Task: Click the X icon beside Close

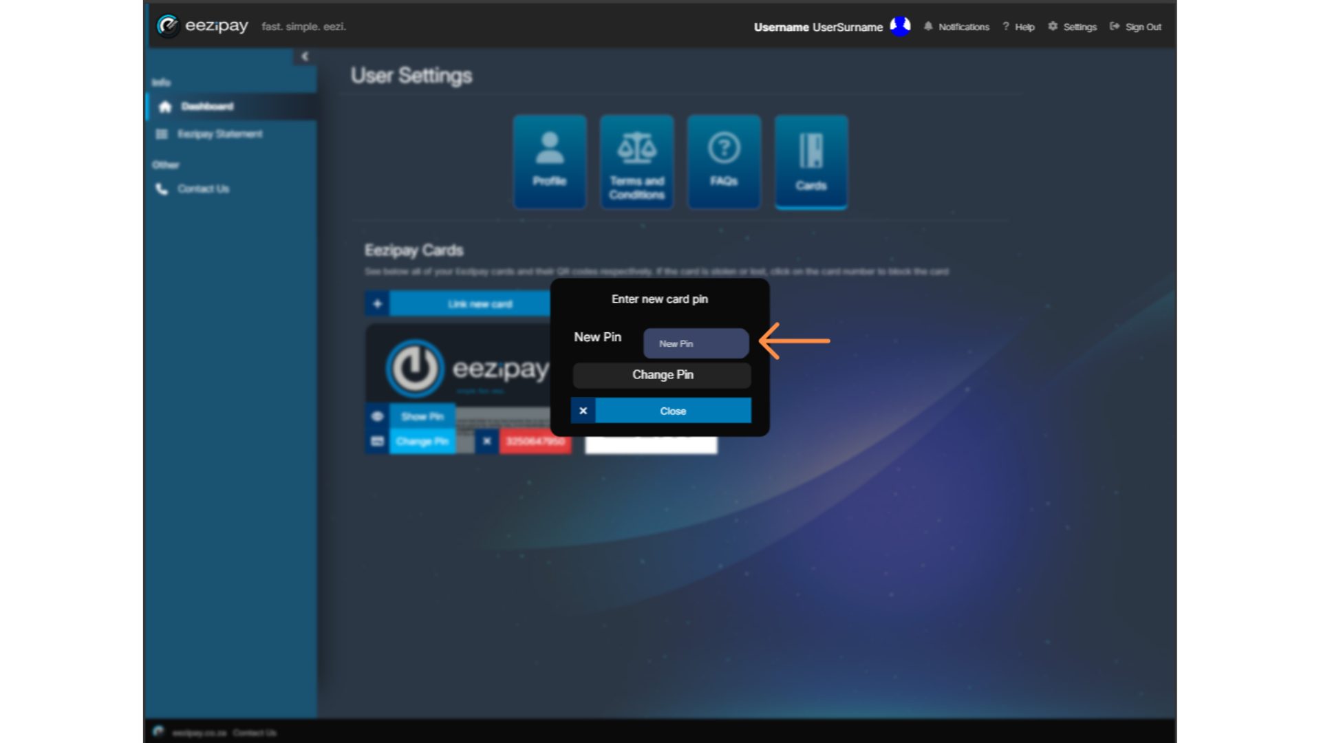Action: tap(583, 411)
